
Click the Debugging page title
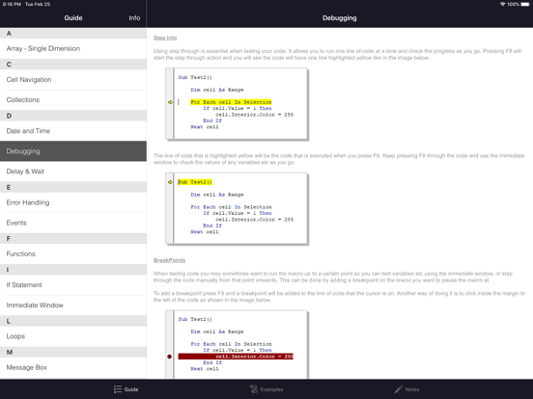pos(340,18)
